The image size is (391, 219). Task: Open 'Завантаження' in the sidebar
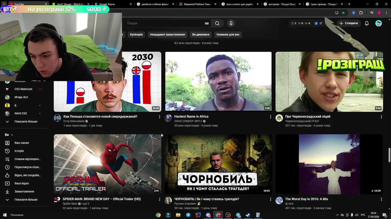[x=24, y=191]
